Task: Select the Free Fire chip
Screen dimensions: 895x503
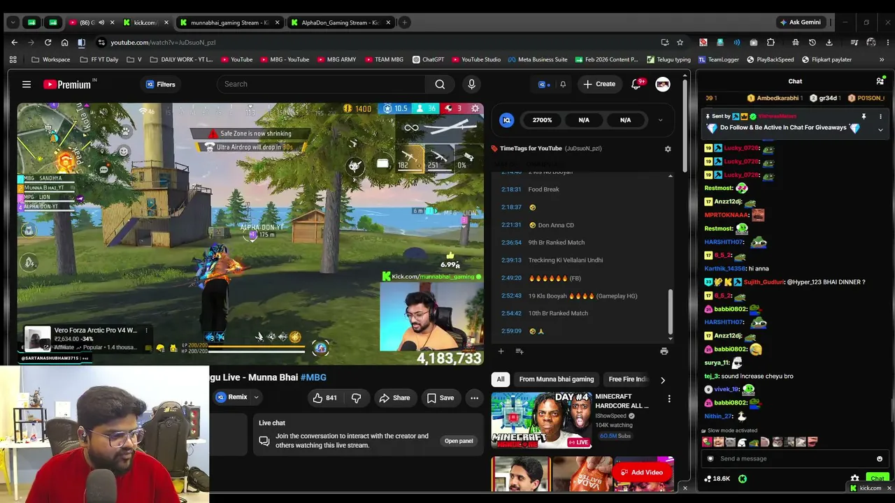Action: point(629,379)
